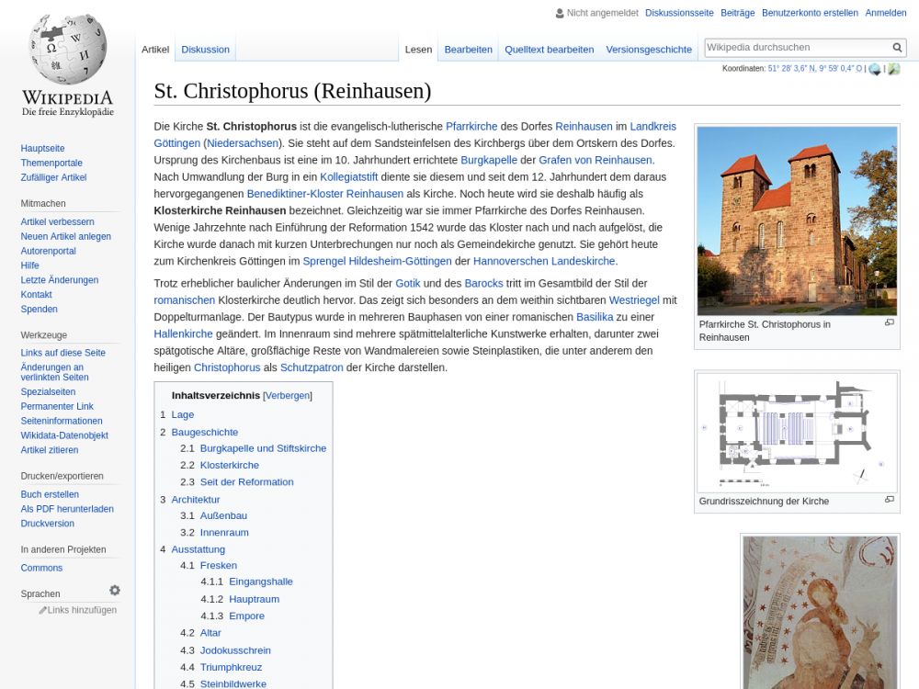Follow the Benediktiner-Kloster Reinhausen link

tap(324, 194)
